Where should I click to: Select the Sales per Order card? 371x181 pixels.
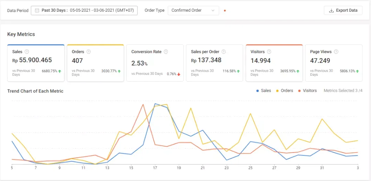(214, 63)
